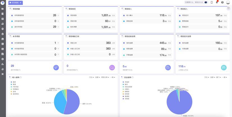Click the paper plane icon on 进行中项目 card
Image resolution: width=232 pixels, height=117 pixels.
pyautogui.click(x=56, y=68)
